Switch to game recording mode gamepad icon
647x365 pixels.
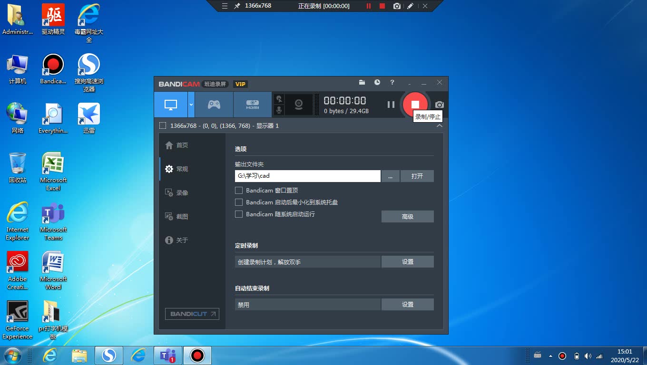click(x=214, y=105)
